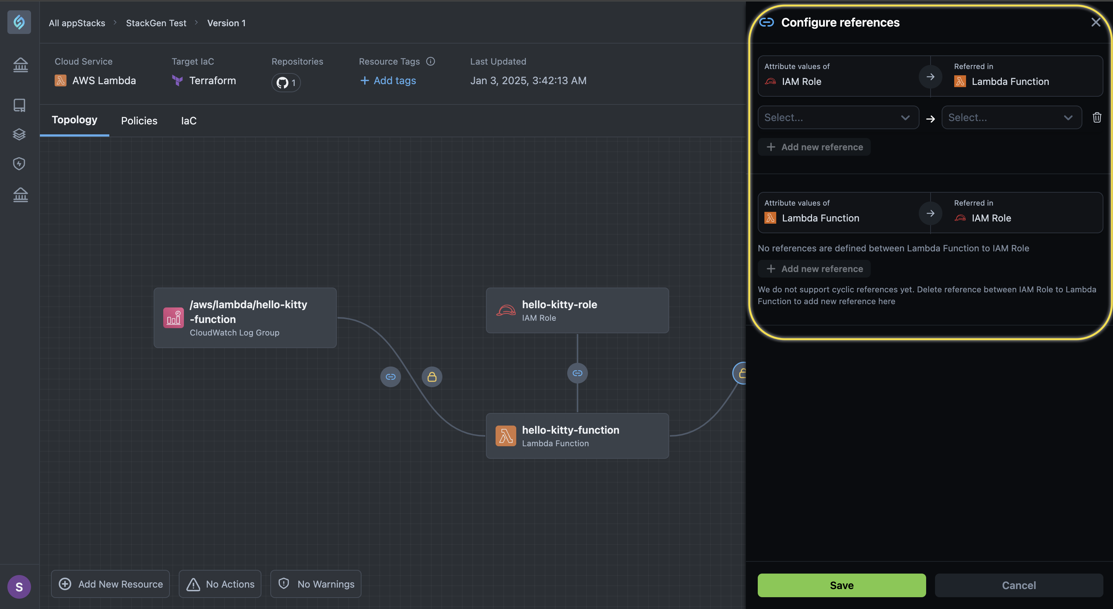Add new reference under Lambda Function section
The width and height of the screenshot is (1113, 609).
point(814,269)
